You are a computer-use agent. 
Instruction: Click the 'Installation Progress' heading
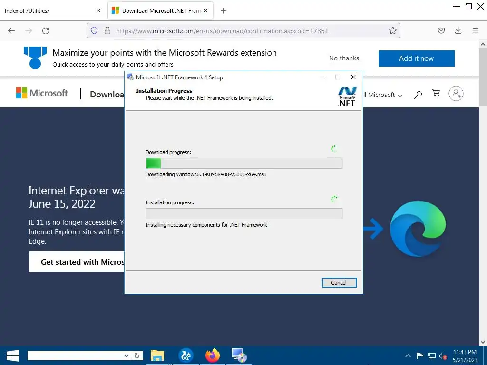(x=164, y=91)
